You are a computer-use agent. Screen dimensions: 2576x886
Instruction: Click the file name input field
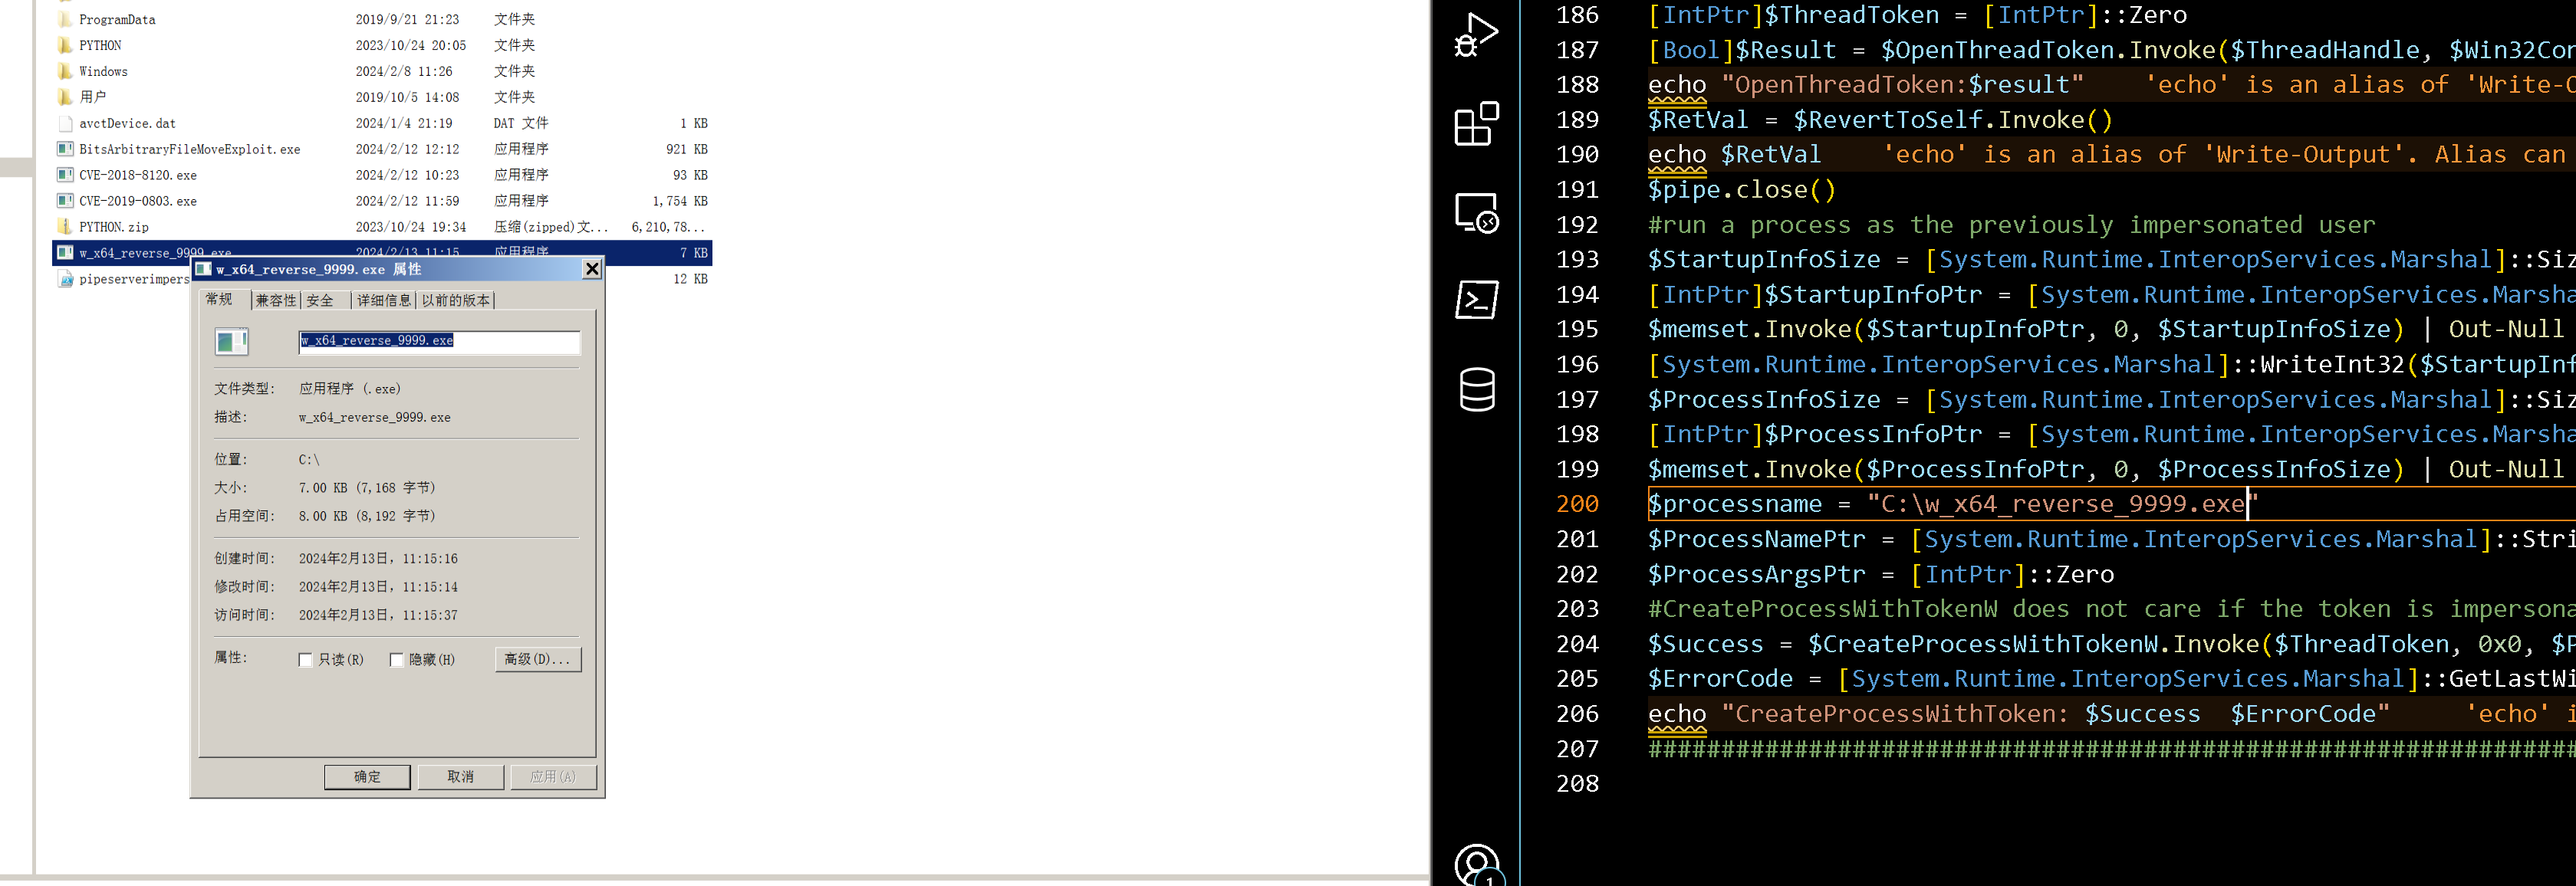439,342
